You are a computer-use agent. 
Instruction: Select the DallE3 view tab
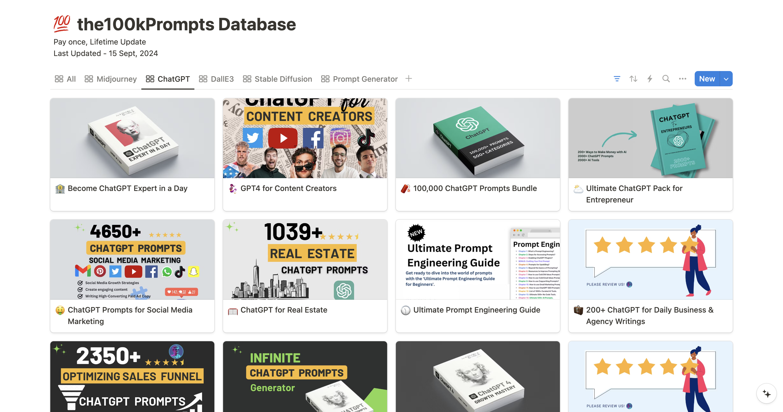click(217, 79)
